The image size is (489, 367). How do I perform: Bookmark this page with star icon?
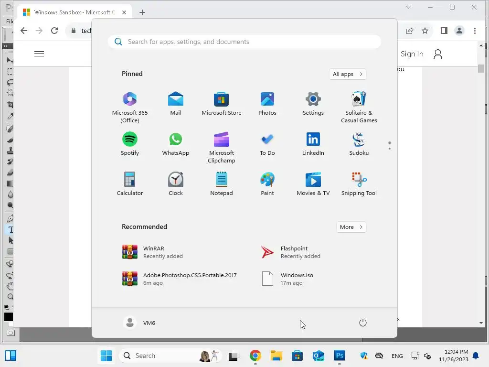(425, 31)
